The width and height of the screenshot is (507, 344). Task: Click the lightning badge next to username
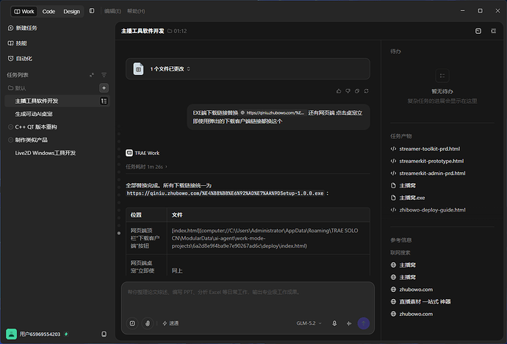[66, 334]
